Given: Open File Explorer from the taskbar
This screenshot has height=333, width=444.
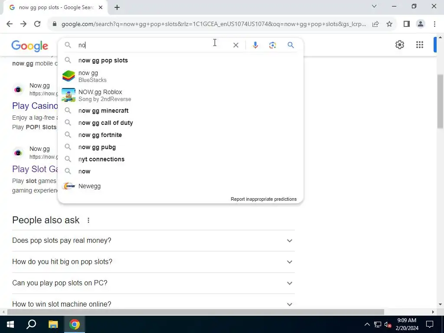Looking at the screenshot, I should coord(53,324).
